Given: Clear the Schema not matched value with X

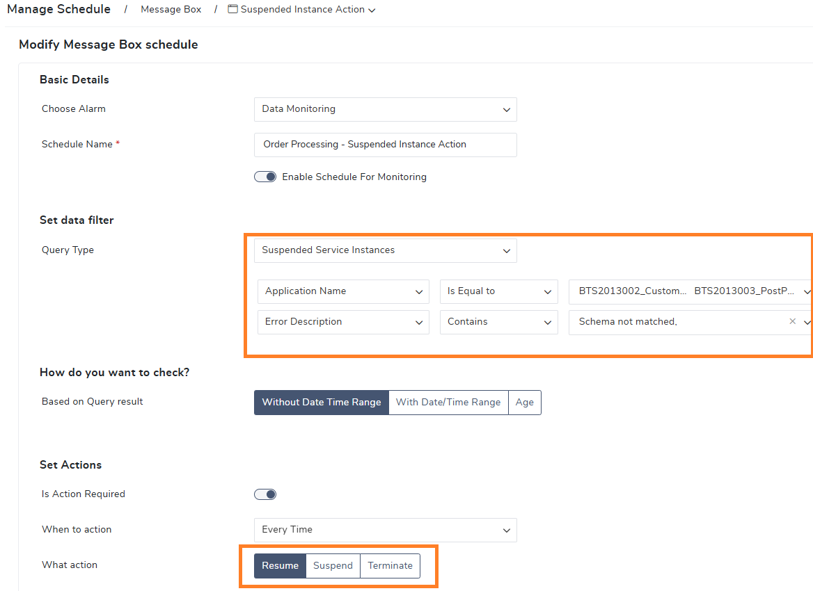Looking at the screenshot, I should coord(792,322).
